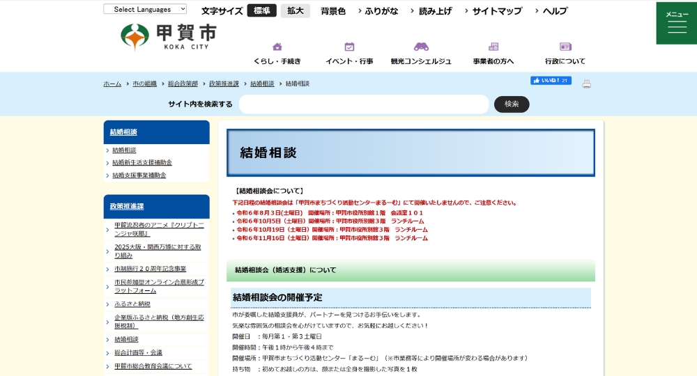This screenshot has width=697, height=376.
Task: Open ふるさと納税 sidebar link
Action: 132,304
